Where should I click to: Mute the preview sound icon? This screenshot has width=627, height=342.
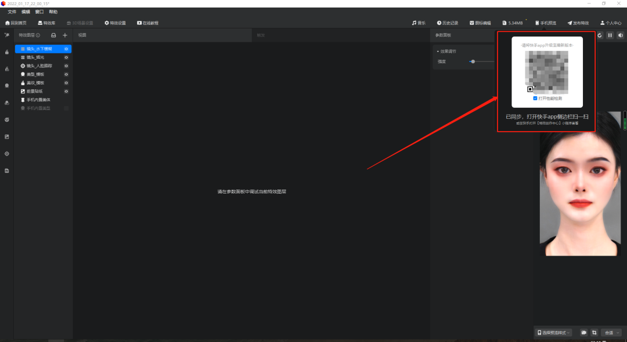(x=620, y=35)
